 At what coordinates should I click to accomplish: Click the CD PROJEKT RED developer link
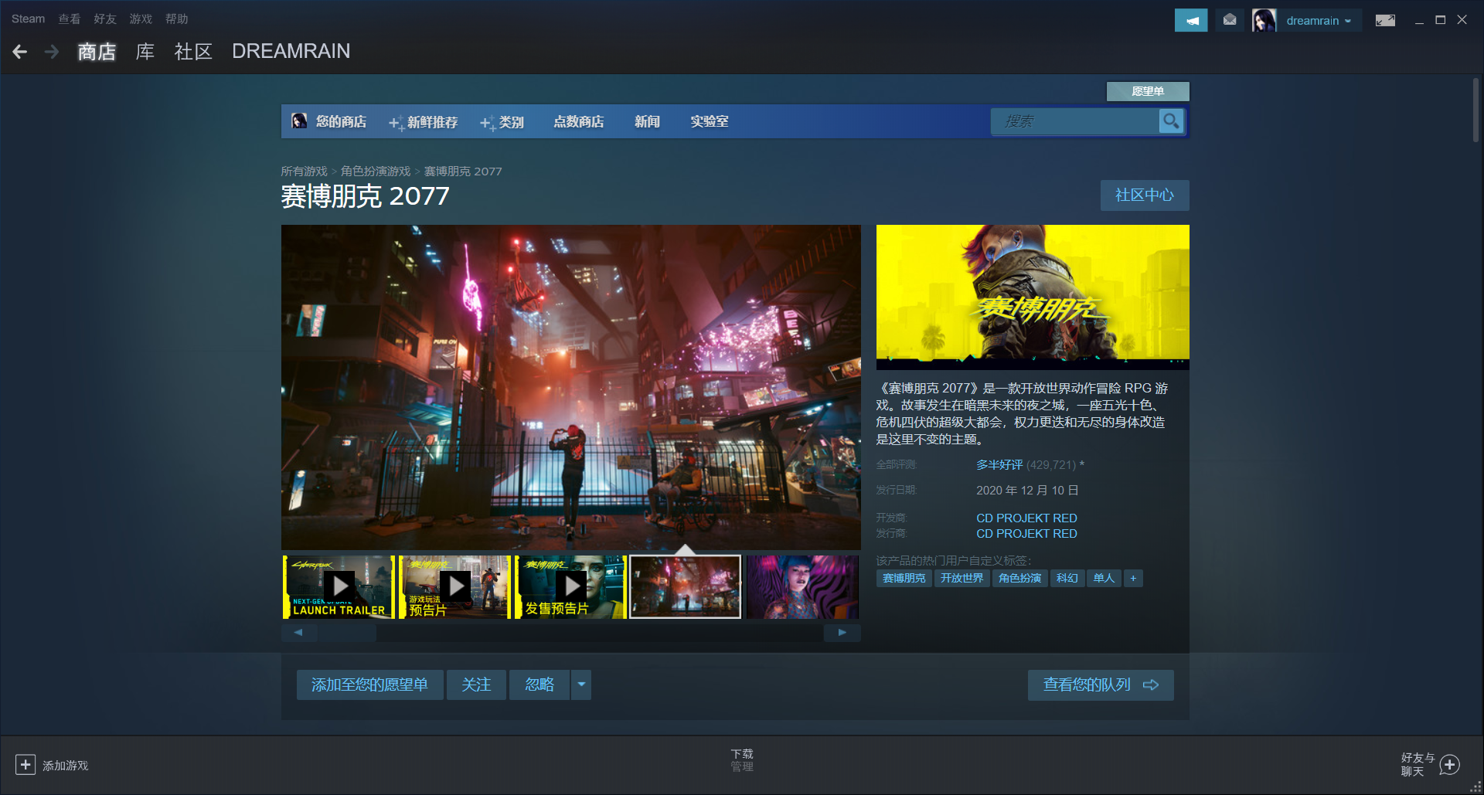[x=1026, y=518]
